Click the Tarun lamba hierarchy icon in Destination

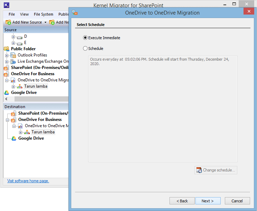(x=27, y=132)
